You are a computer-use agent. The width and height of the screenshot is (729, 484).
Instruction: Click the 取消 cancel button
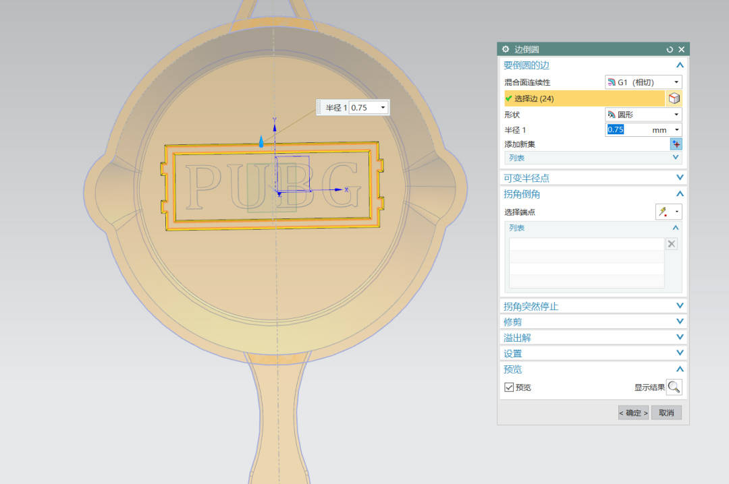(666, 413)
